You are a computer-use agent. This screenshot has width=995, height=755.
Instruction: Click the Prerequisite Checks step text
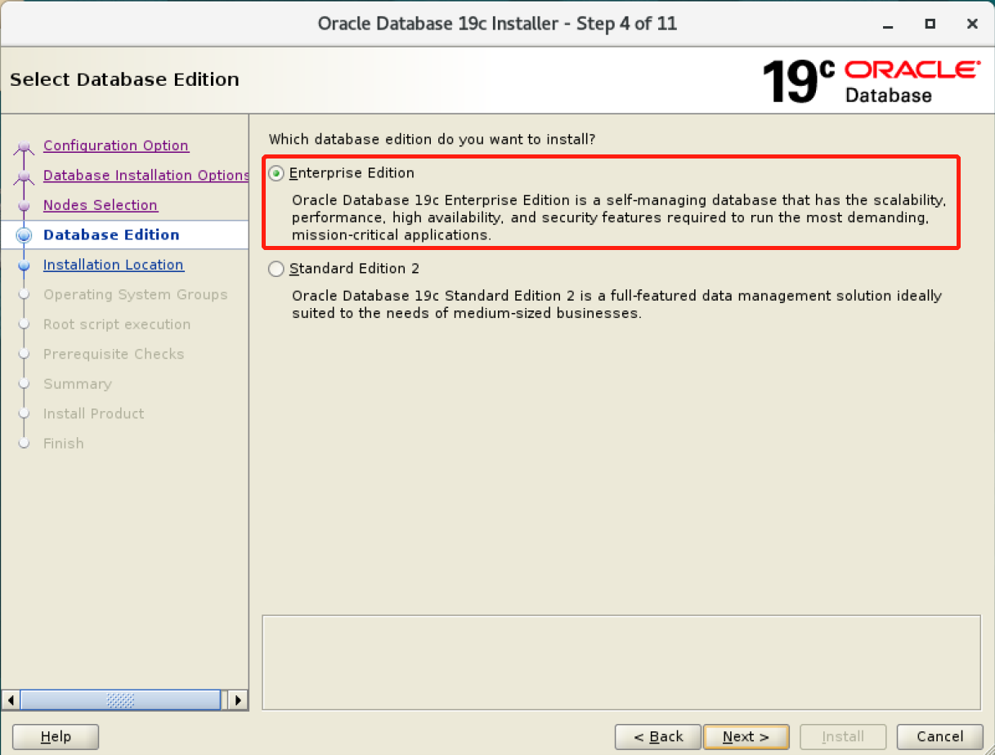pyautogui.click(x=114, y=354)
